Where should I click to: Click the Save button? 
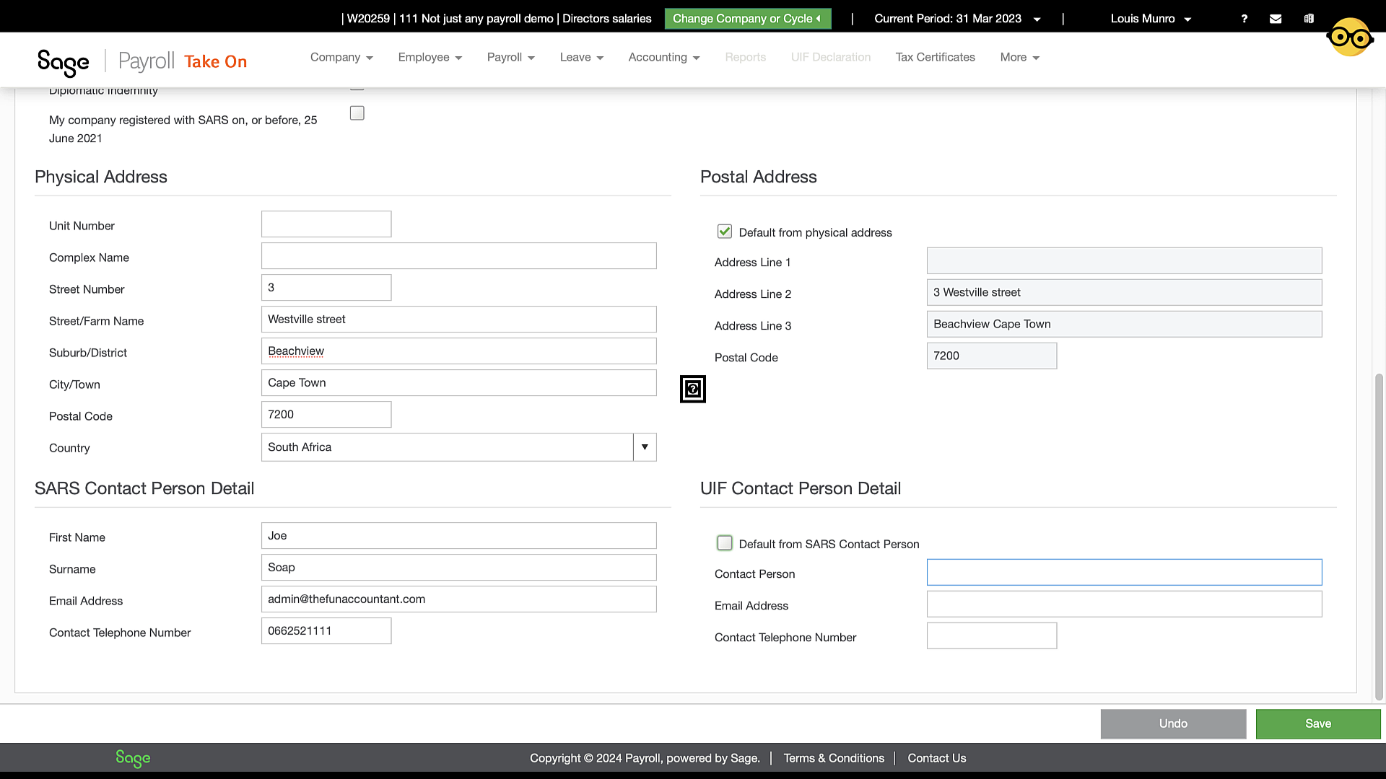point(1318,724)
